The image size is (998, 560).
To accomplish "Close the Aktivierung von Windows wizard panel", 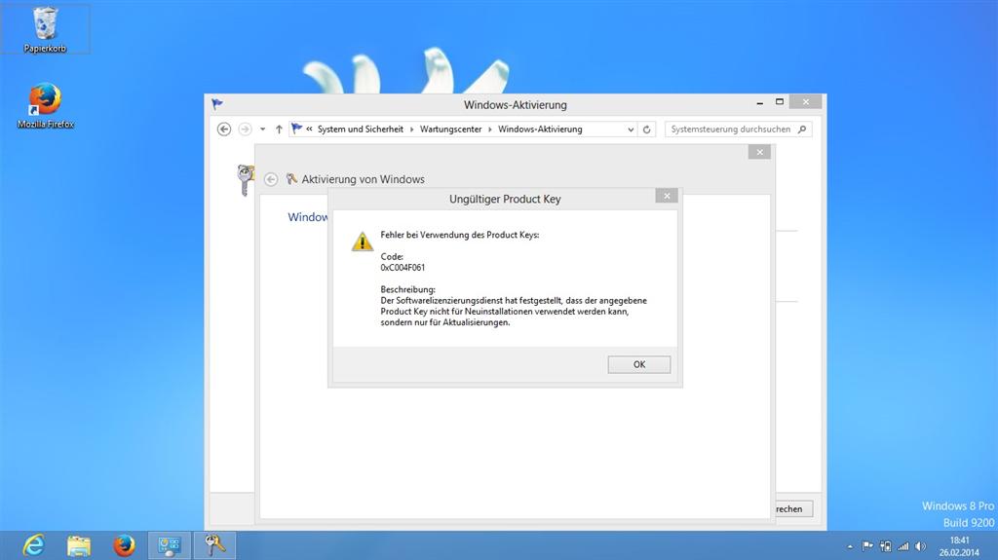I will tap(759, 152).
